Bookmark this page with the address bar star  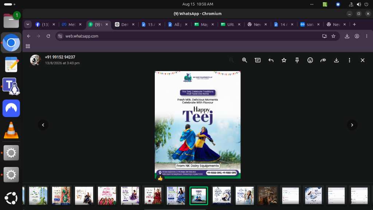[x=333, y=36]
